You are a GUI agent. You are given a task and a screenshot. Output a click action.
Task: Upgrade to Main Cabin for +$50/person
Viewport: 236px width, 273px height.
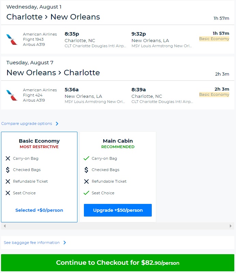click(x=118, y=210)
